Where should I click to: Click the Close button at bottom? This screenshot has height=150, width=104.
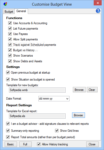click(92, 144)
